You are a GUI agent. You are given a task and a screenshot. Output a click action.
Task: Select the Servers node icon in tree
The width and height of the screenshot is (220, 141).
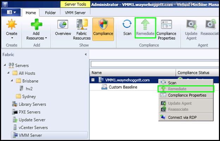click(x=11, y=65)
